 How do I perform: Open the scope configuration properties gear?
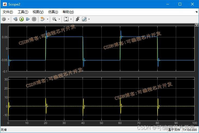pyautogui.click(x=4, y=19)
